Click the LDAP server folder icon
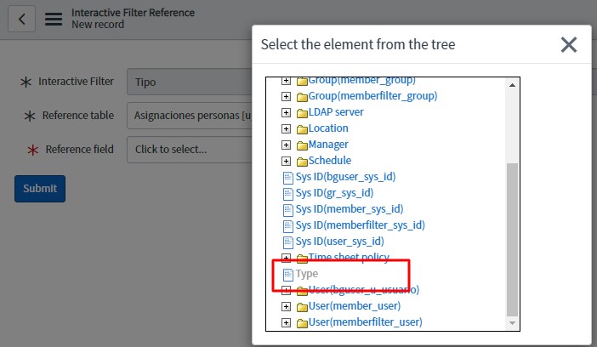The image size is (597, 347). pyautogui.click(x=302, y=112)
